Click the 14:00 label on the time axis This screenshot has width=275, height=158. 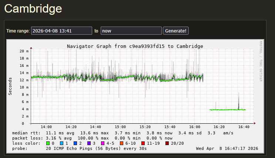point(46,127)
